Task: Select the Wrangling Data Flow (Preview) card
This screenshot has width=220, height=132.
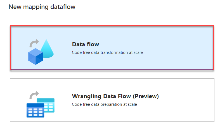Action: [112, 100]
